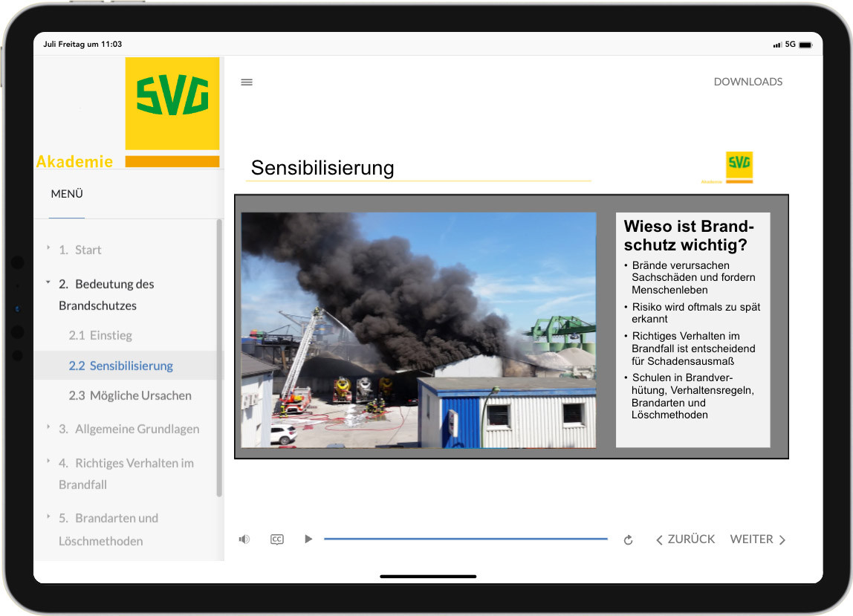Replay the slide with the circular arrow

pos(629,539)
